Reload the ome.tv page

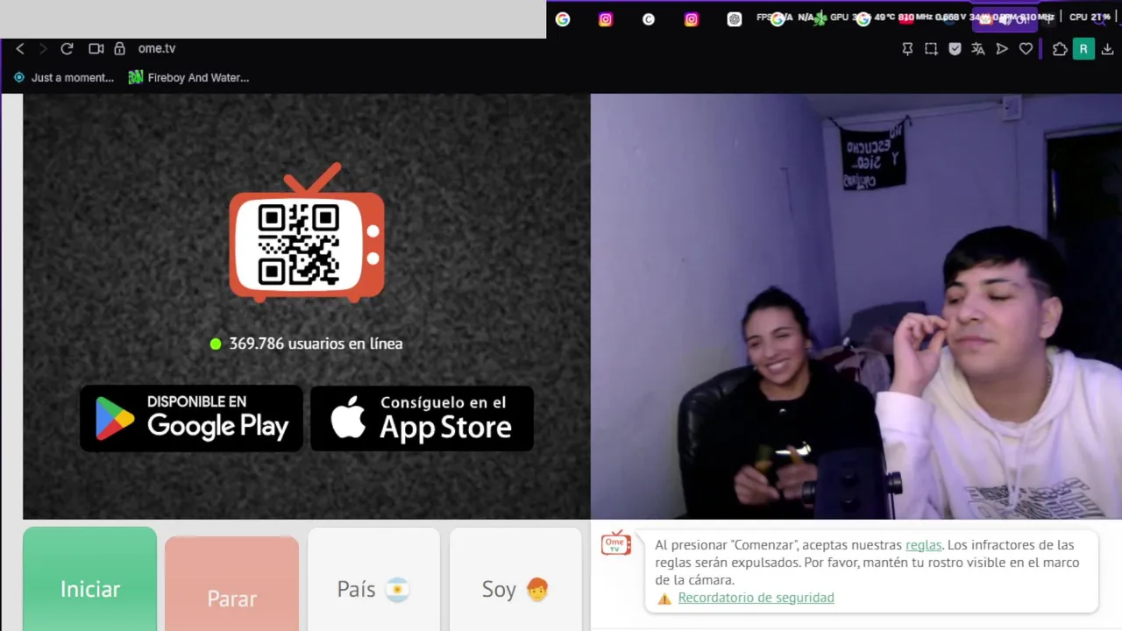click(x=67, y=49)
